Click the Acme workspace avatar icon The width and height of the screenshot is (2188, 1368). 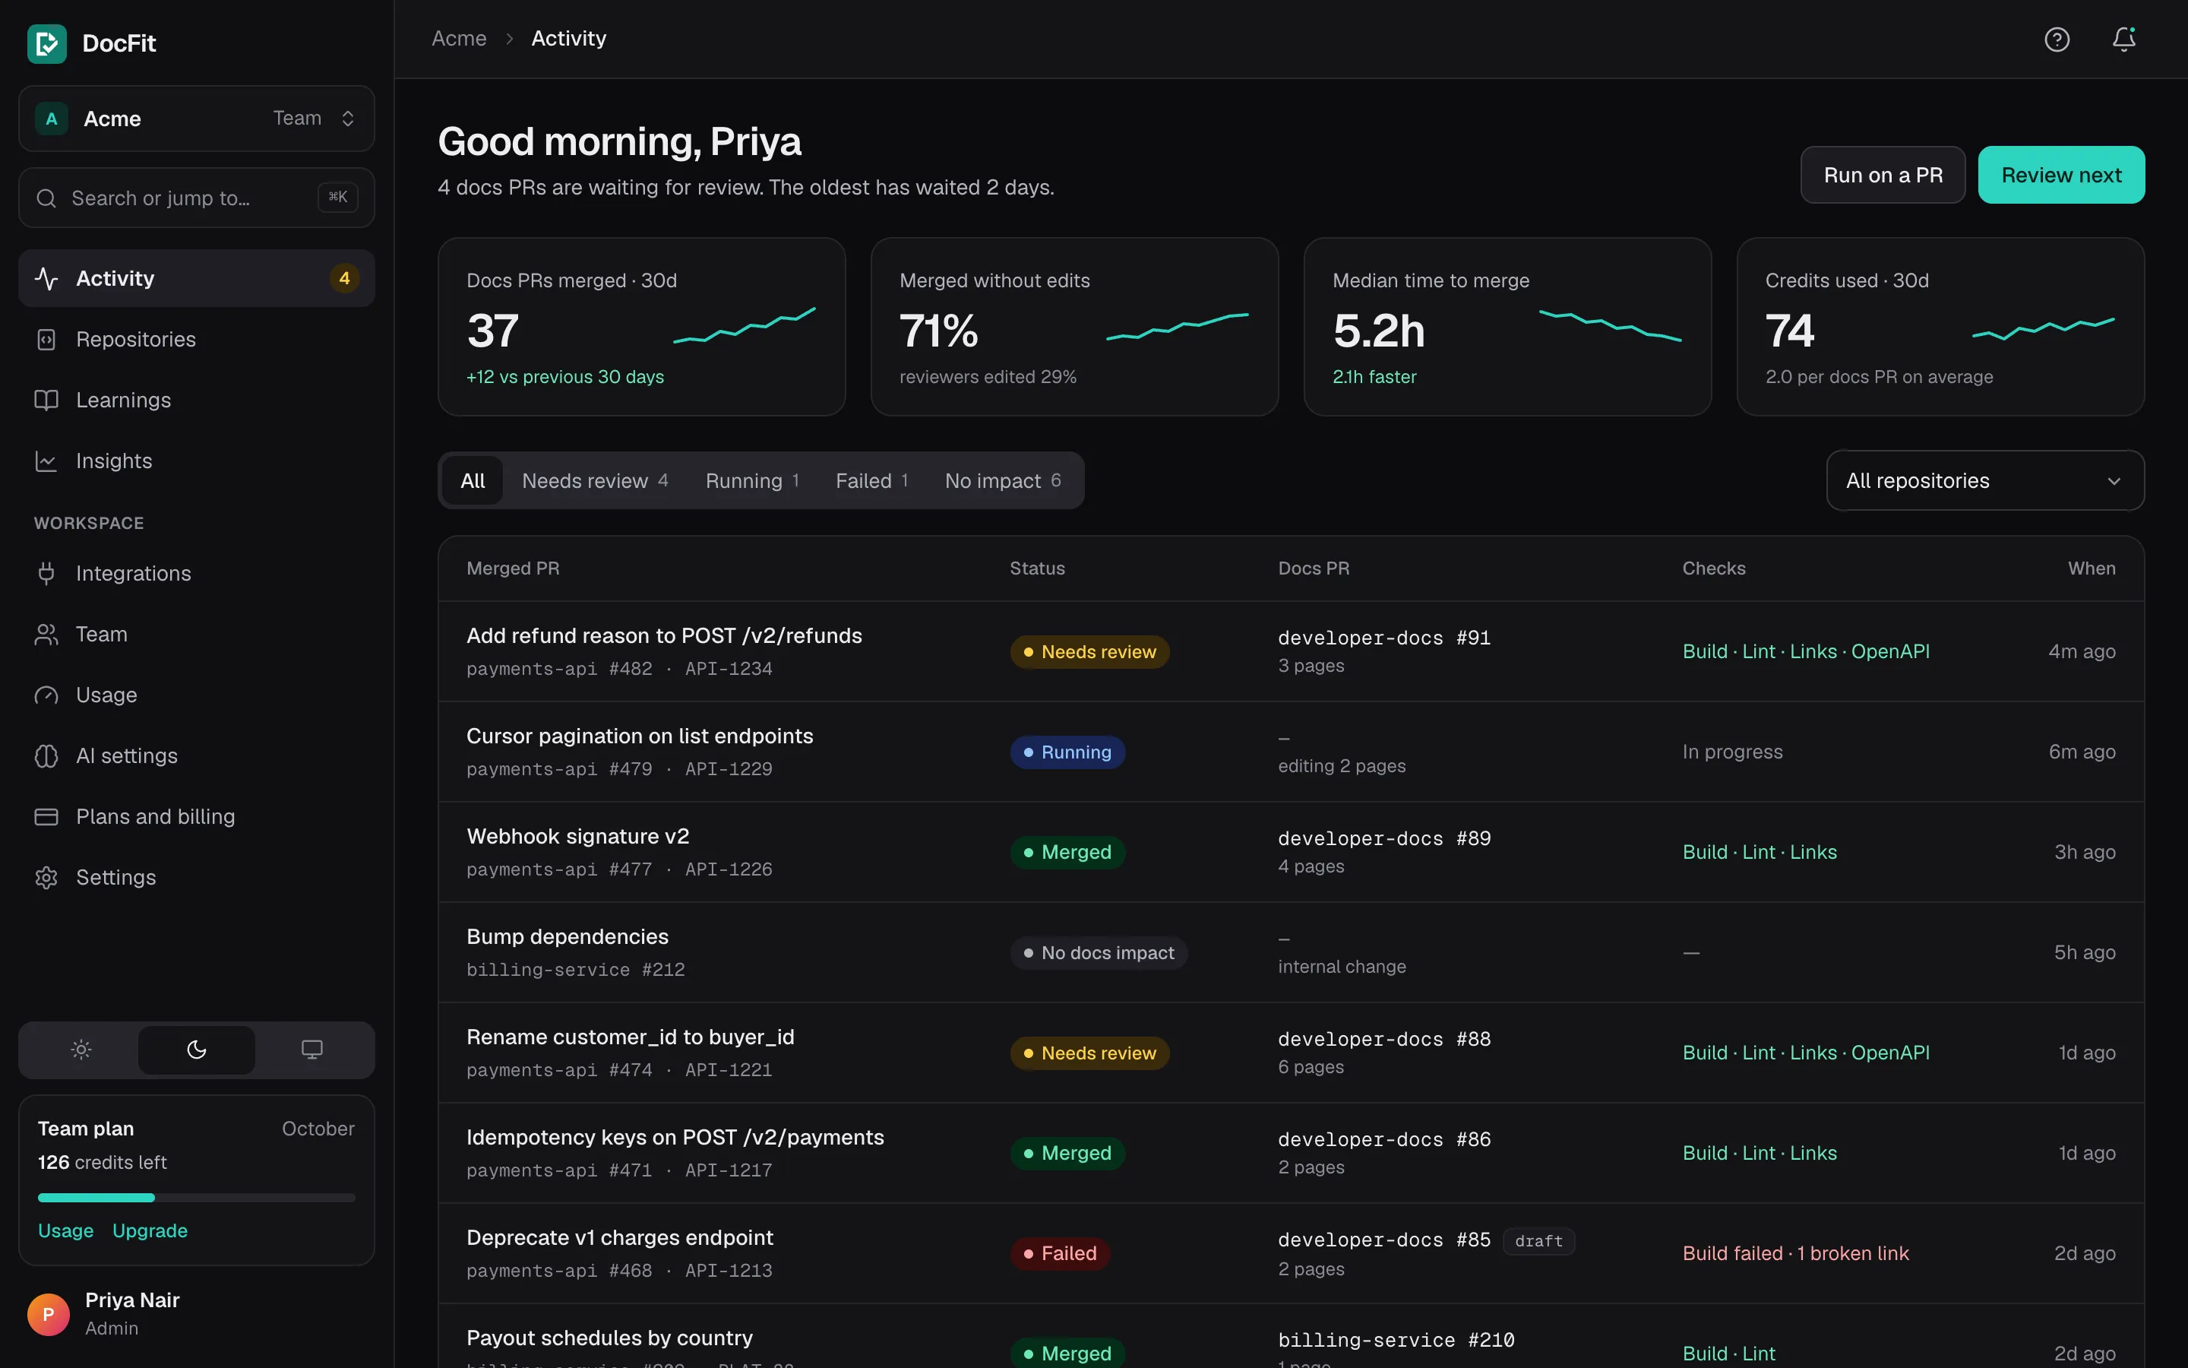[52, 119]
